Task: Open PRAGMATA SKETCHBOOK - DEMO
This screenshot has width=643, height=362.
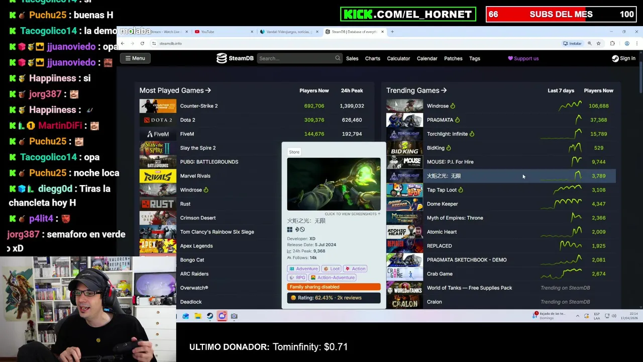Action: click(x=467, y=260)
